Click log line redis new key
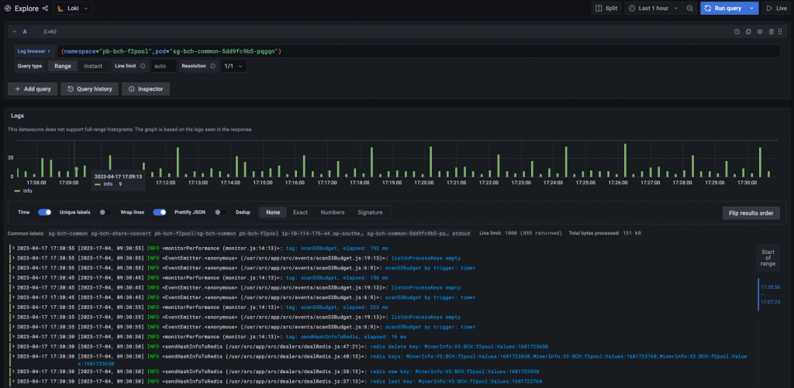 click(x=378, y=371)
